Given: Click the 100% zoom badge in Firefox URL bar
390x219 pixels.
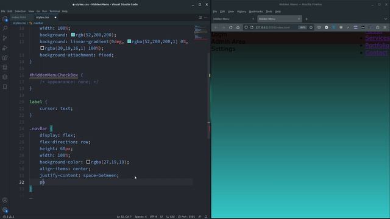Looking at the screenshot, I should [302, 27].
